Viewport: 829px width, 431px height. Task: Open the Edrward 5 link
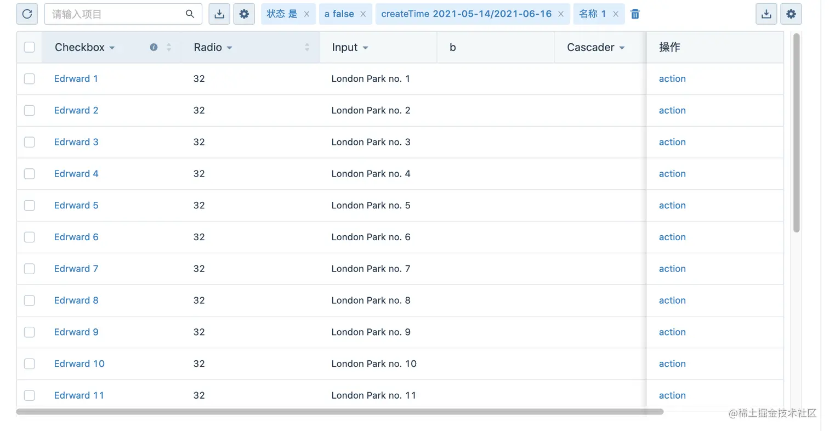pyautogui.click(x=76, y=206)
